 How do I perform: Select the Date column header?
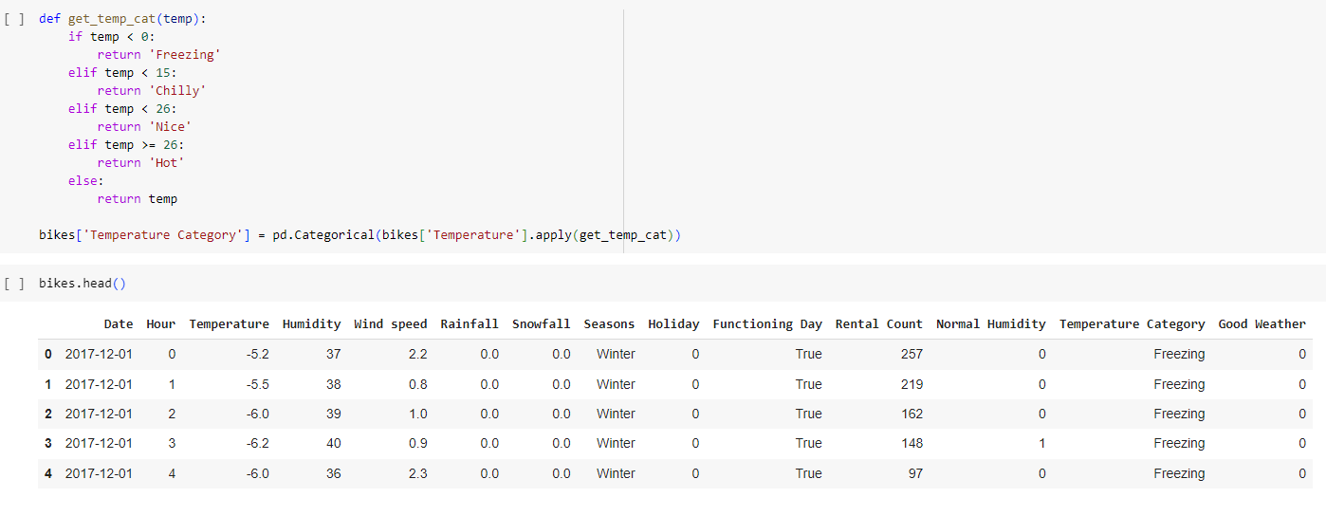tap(119, 324)
